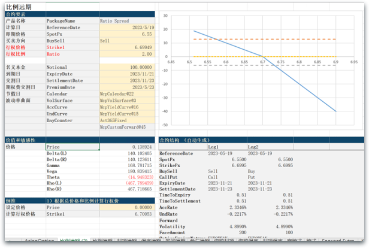Switch to the AsianOption sheet tab
The image size is (369, 248).
pos(40,241)
